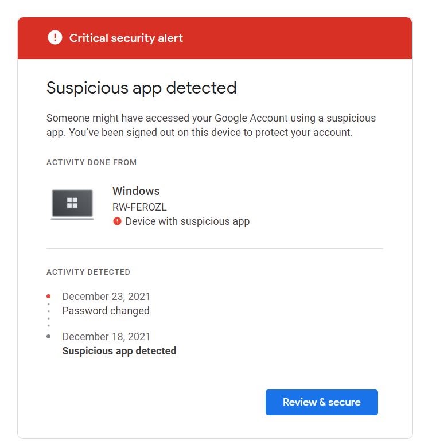Click the "ACTIVITY DONE FROM" section label
The image size is (432, 448).
[x=91, y=162]
